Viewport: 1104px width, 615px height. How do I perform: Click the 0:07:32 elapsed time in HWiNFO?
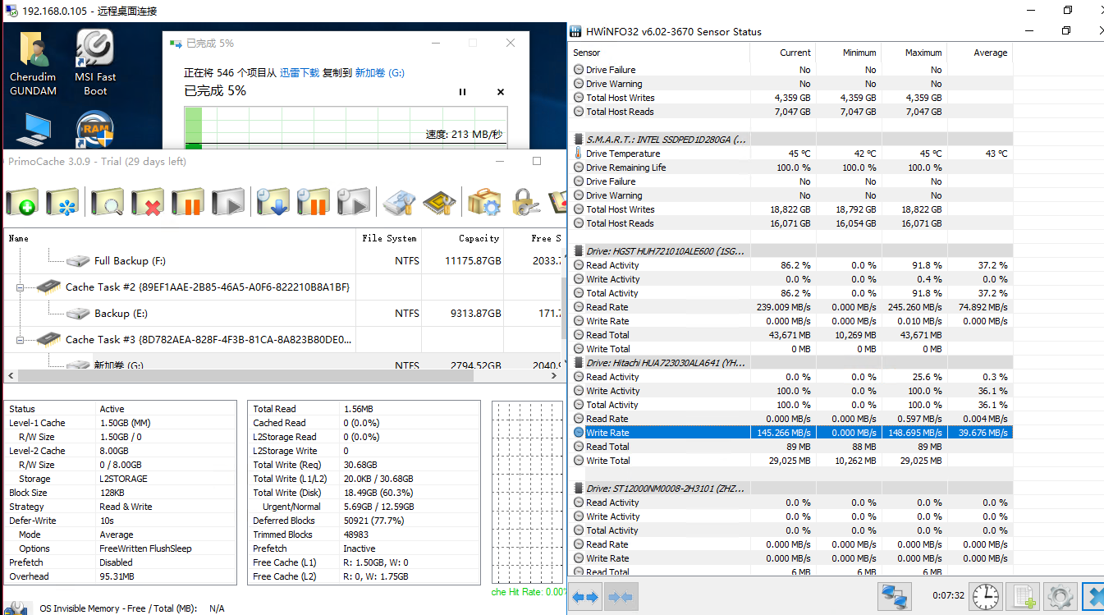pyautogui.click(x=948, y=595)
